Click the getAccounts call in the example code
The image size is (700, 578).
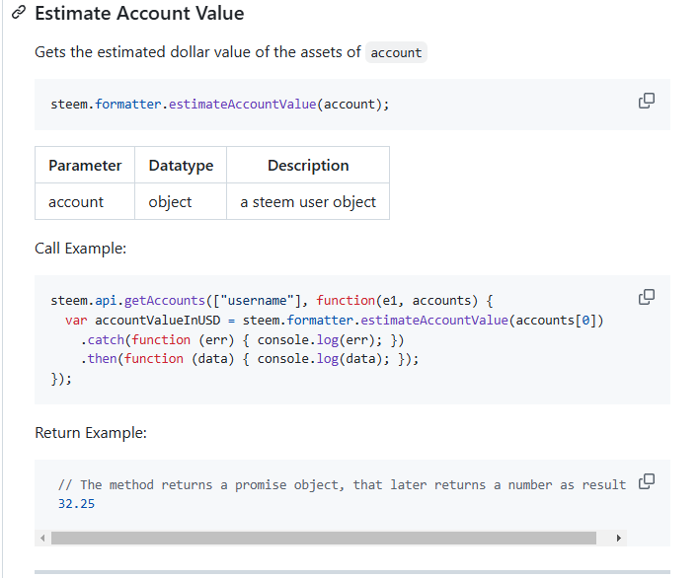point(164,301)
